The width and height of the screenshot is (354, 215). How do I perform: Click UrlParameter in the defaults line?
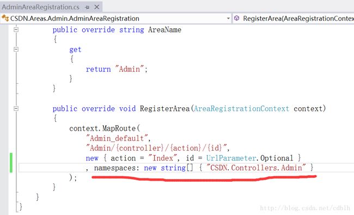[231, 158]
